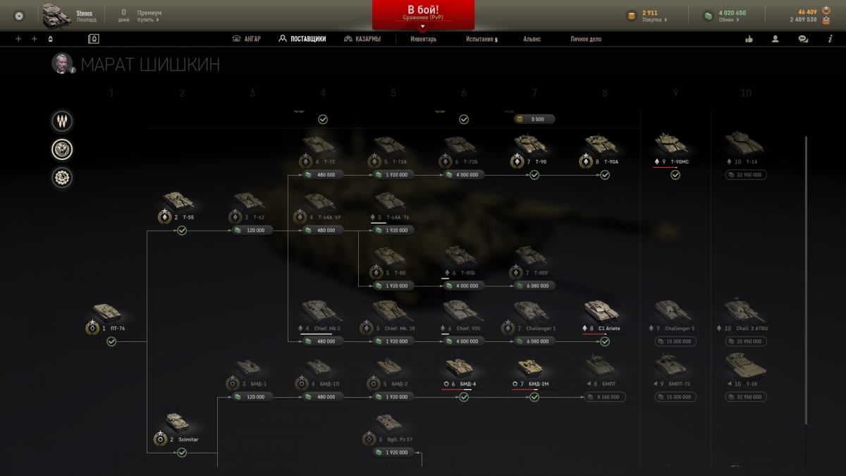The height and width of the screenshot is (476, 846).
Task: Click the checkmark under the ПТ-76 tank
Action: click(x=111, y=342)
